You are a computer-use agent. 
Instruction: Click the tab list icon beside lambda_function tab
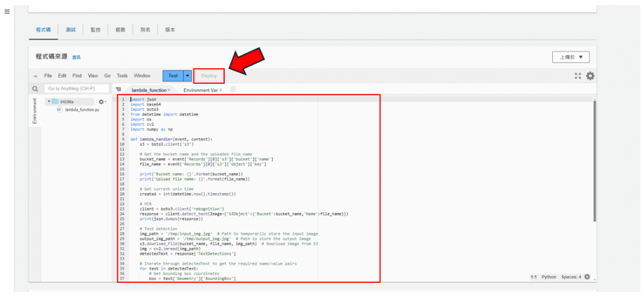pos(118,89)
